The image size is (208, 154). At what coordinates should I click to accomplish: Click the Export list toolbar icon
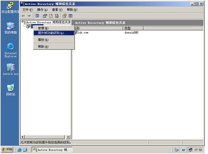[x=57, y=16]
